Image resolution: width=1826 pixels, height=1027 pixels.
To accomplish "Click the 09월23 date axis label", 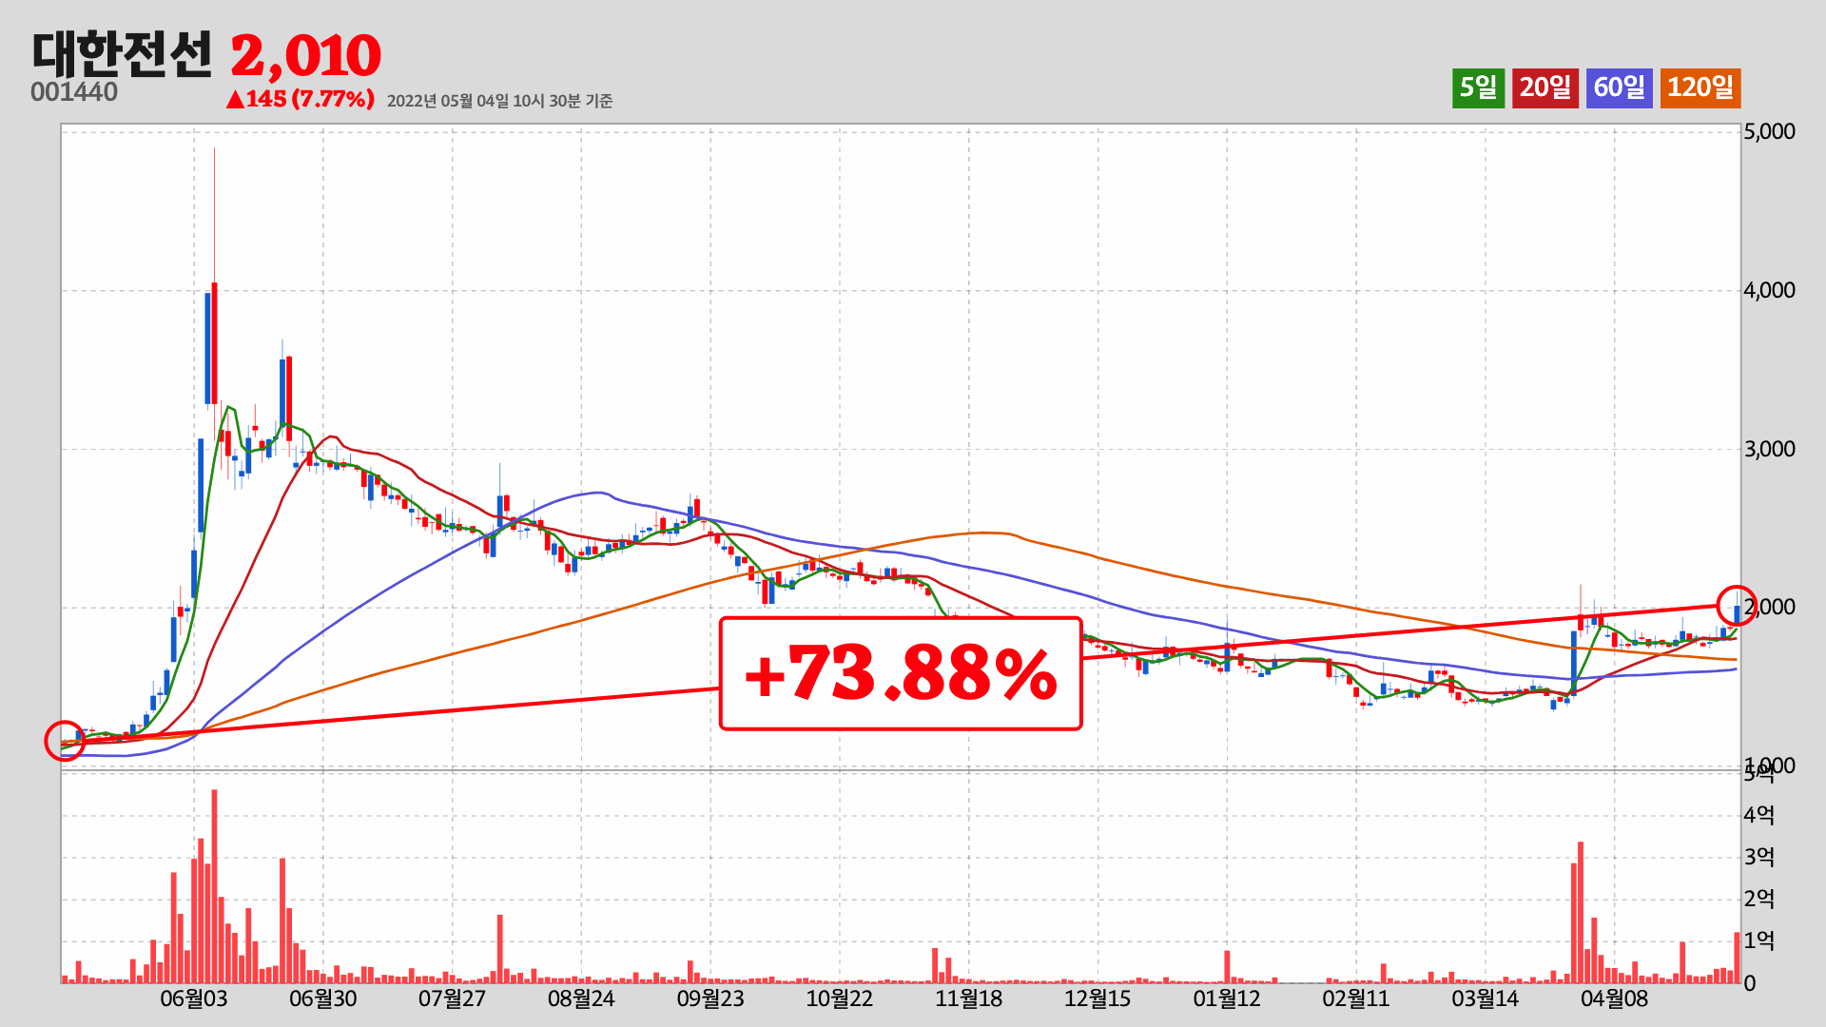I will point(710,998).
